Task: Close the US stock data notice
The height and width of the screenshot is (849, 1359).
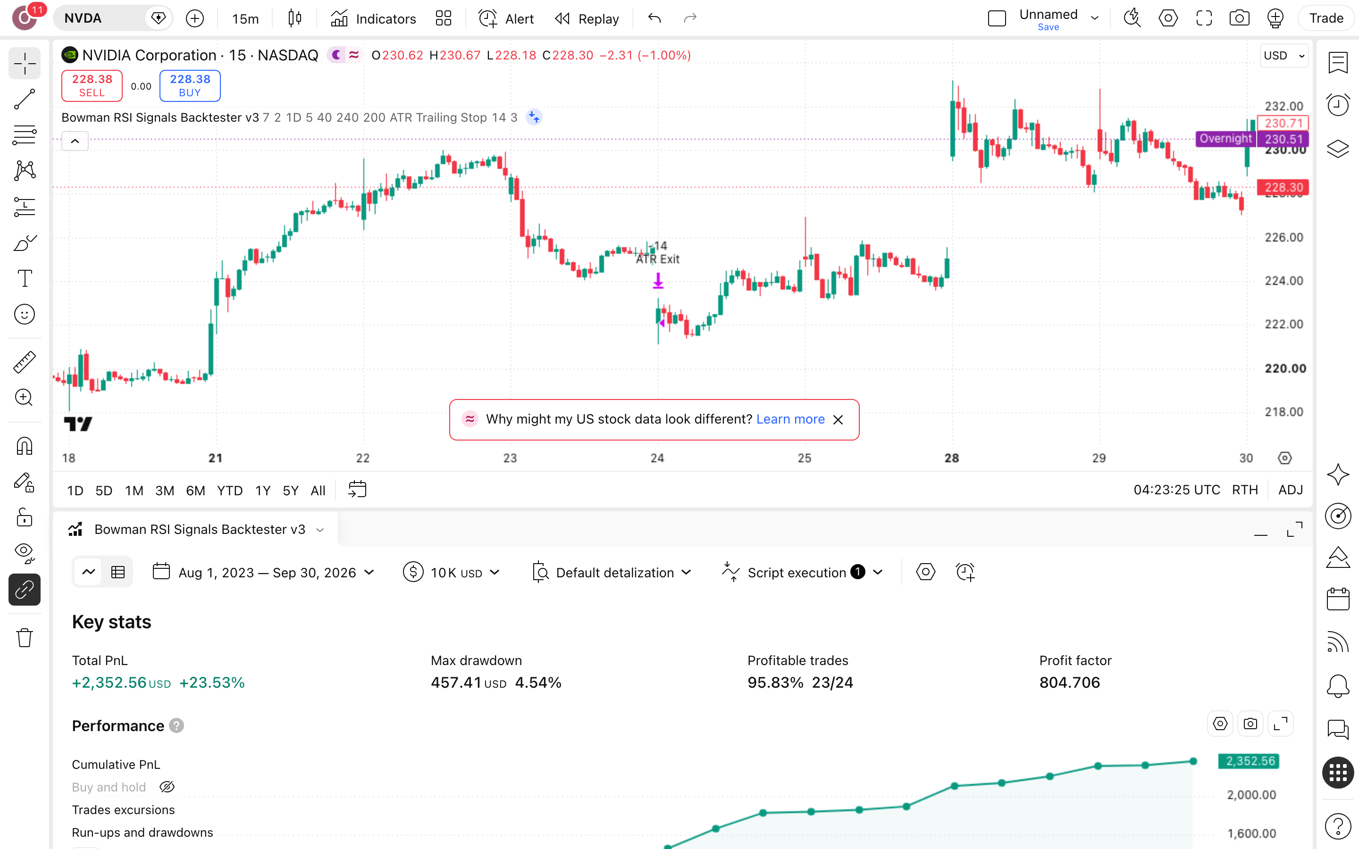Action: coord(838,420)
